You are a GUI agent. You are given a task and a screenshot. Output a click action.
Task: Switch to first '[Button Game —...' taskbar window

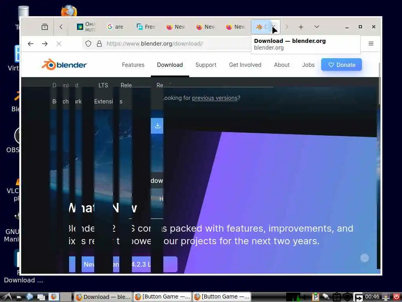[x=163, y=297]
